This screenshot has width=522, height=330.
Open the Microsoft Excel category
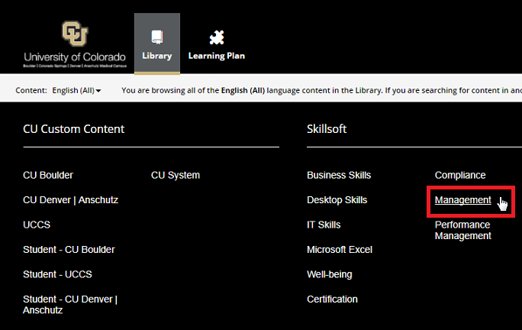[340, 250]
